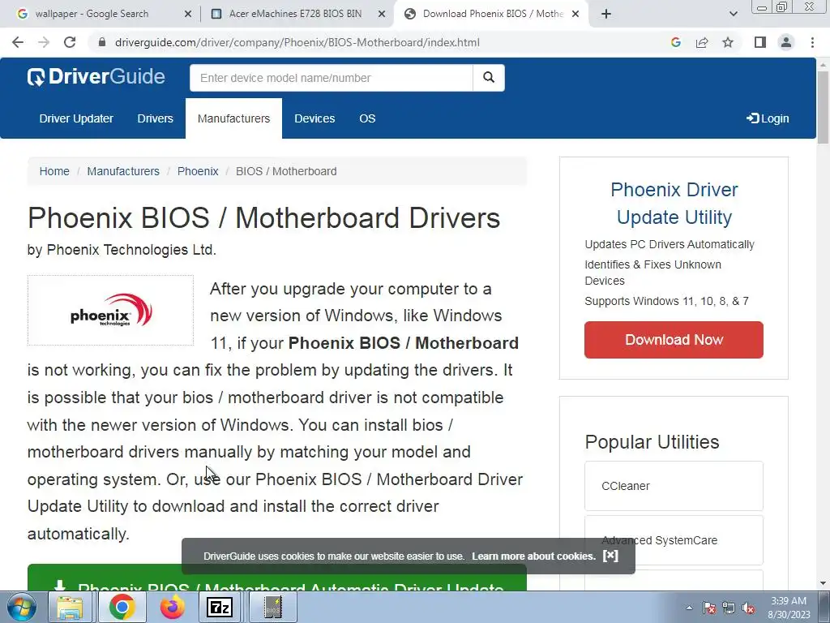830x623 pixels.
Task: Go to Home breadcrumb
Action: coord(54,171)
